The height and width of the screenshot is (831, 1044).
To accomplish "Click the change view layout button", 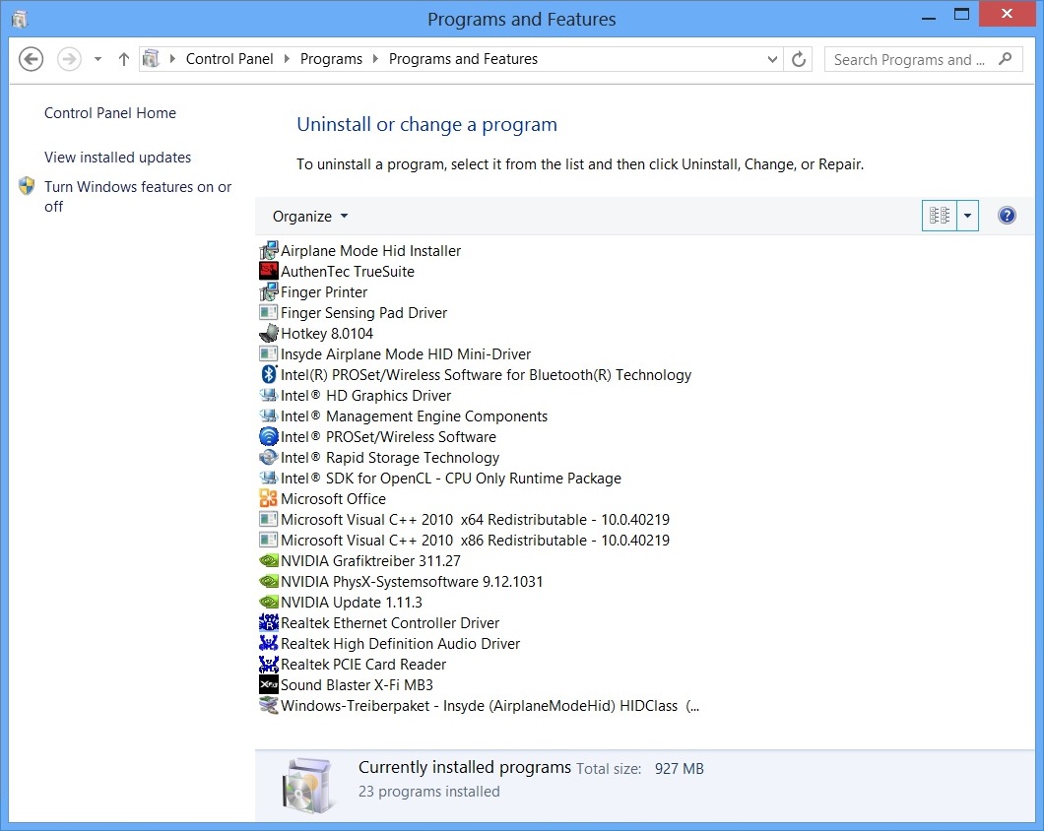I will (940, 215).
